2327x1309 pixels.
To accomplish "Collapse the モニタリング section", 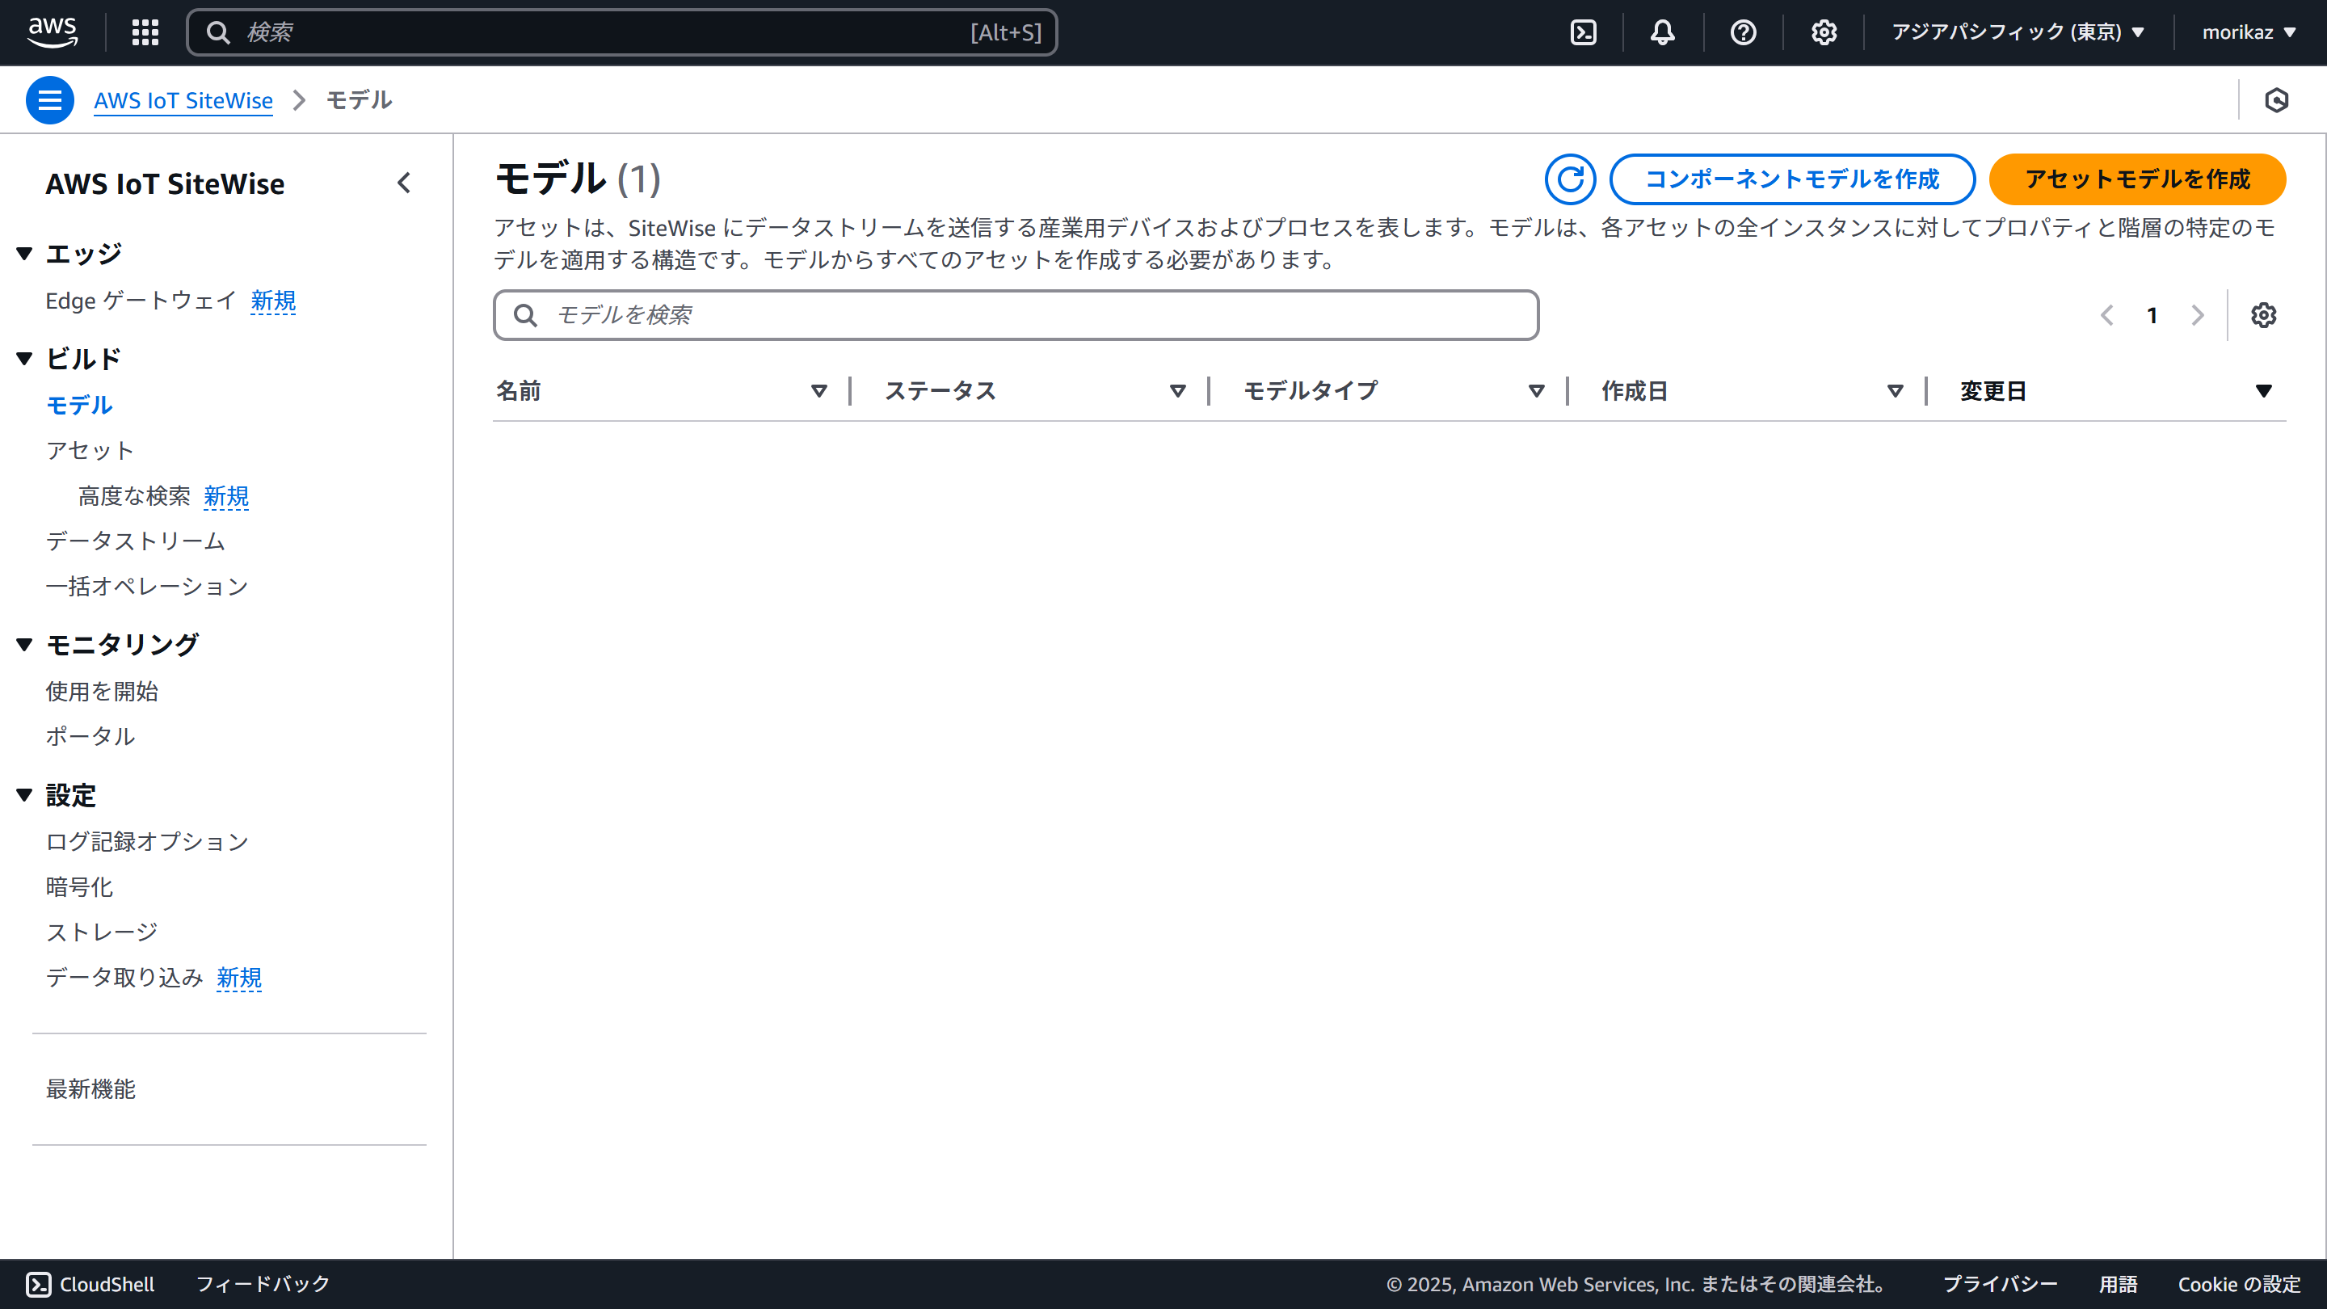I will click(x=24, y=644).
